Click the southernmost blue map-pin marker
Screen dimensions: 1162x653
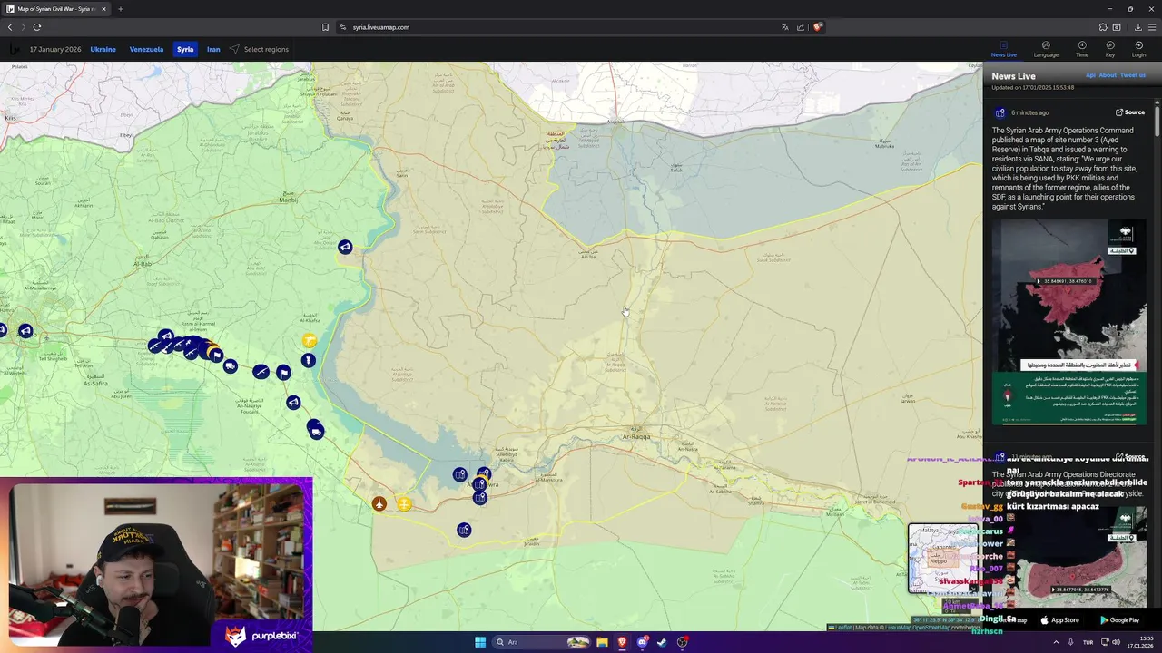coord(464,530)
